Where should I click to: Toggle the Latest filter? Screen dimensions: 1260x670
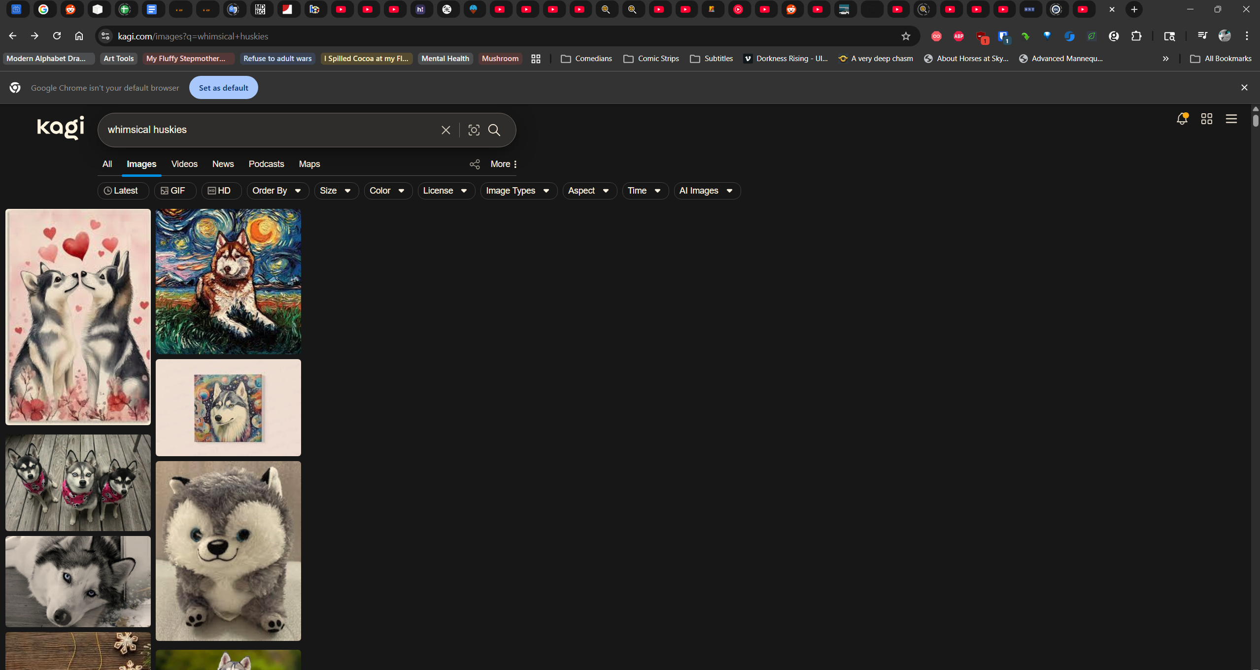pyautogui.click(x=121, y=191)
